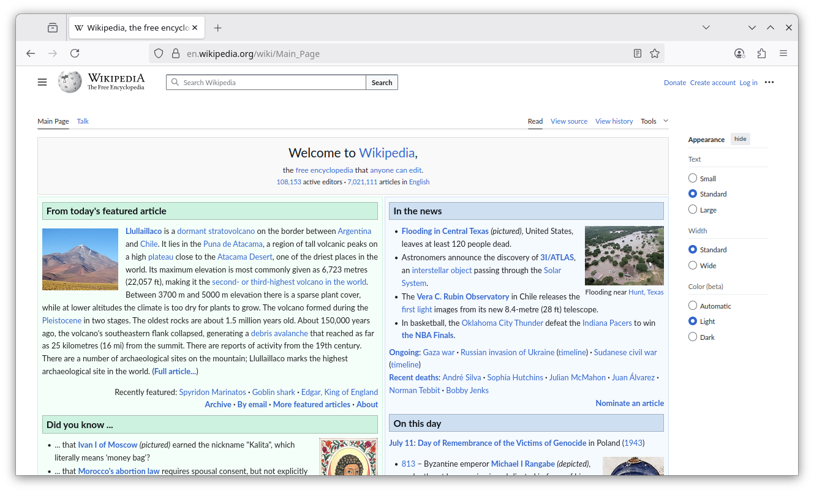Open the Vera C. Rubin Observatory link
Viewport: 814px width, 493px height.
click(x=463, y=296)
